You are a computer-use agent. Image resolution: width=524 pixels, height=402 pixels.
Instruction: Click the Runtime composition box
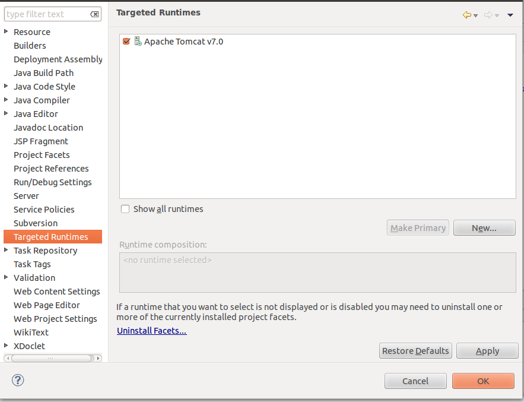coord(317,273)
